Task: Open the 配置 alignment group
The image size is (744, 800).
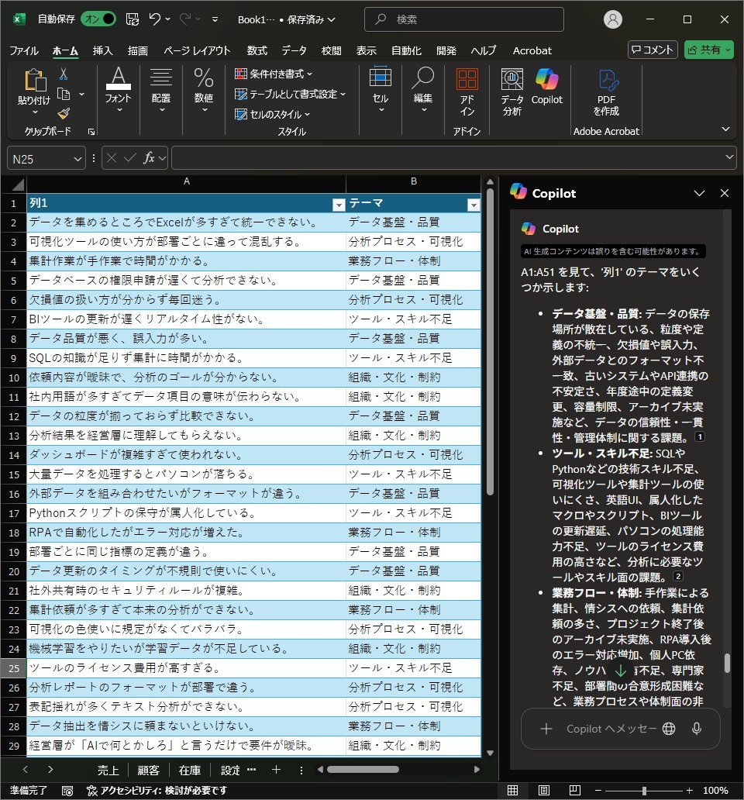Action: pos(161,90)
